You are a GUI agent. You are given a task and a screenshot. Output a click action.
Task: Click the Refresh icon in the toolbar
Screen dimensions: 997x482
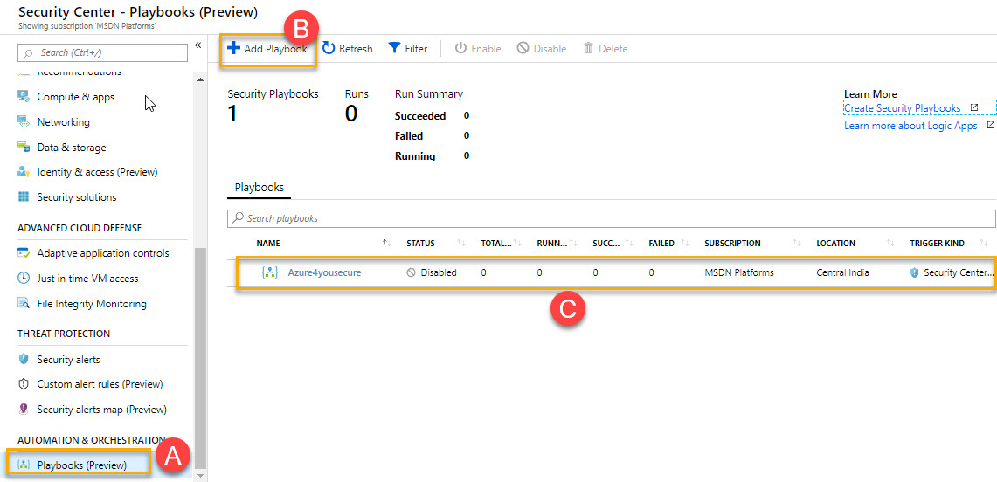click(x=328, y=48)
